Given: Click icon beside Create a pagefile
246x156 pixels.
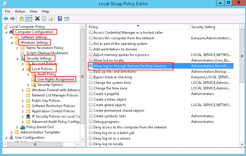Looking at the screenshot, I should click(x=91, y=94).
